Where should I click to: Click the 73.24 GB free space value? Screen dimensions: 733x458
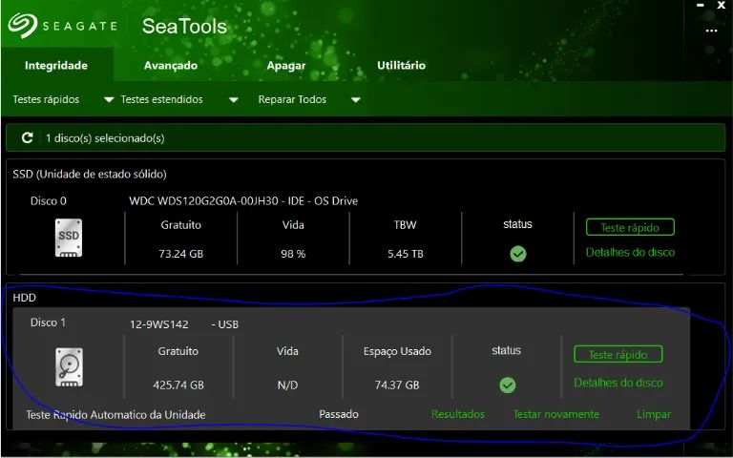tap(181, 254)
